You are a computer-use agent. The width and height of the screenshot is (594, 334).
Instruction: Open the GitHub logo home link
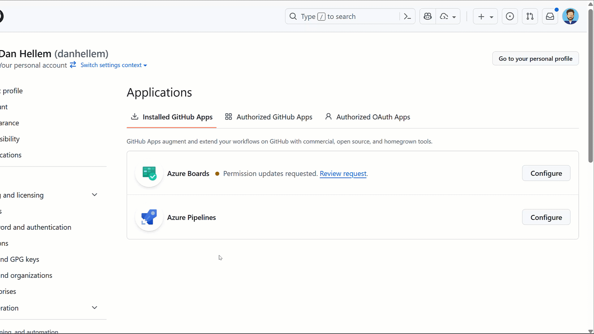pos(1,16)
